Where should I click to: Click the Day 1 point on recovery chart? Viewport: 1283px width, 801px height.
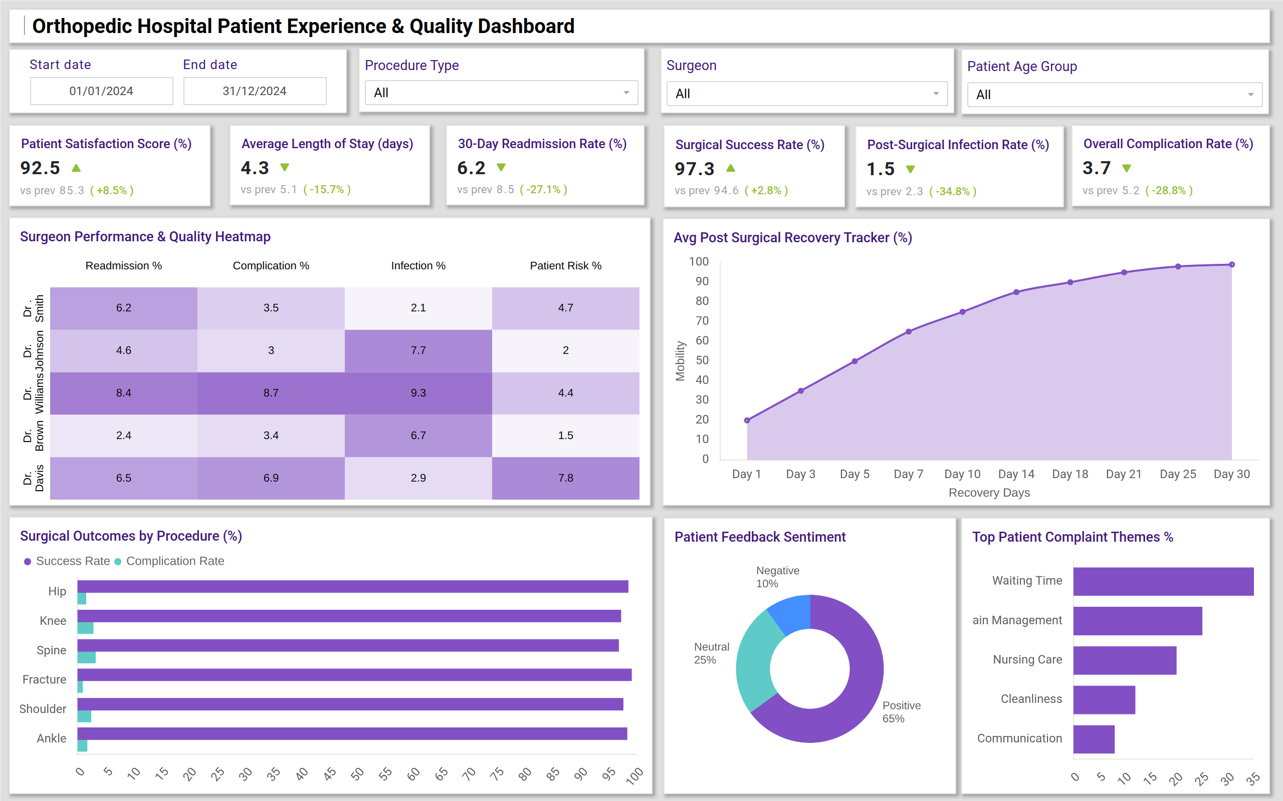click(x=747, y=421)
